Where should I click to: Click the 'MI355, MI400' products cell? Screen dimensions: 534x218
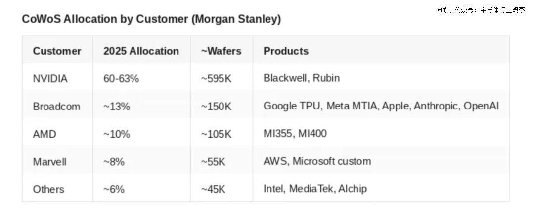click(295, 134)
